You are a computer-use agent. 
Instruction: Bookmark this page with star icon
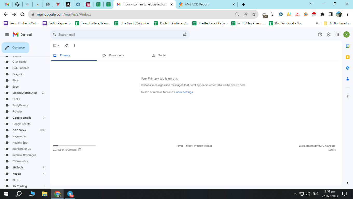click(254, 14)
